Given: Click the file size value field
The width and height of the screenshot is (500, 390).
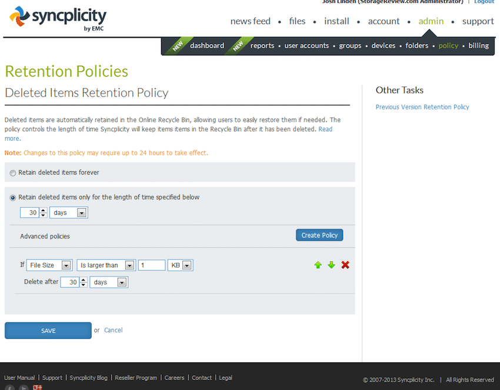Looking at the screenshot, I should pyautogui.click(x=152, y=265).
